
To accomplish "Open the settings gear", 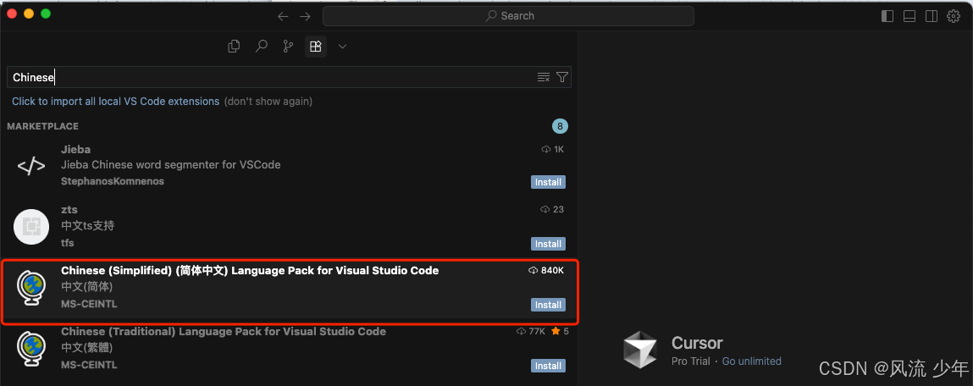I will [x=954, y=16].
